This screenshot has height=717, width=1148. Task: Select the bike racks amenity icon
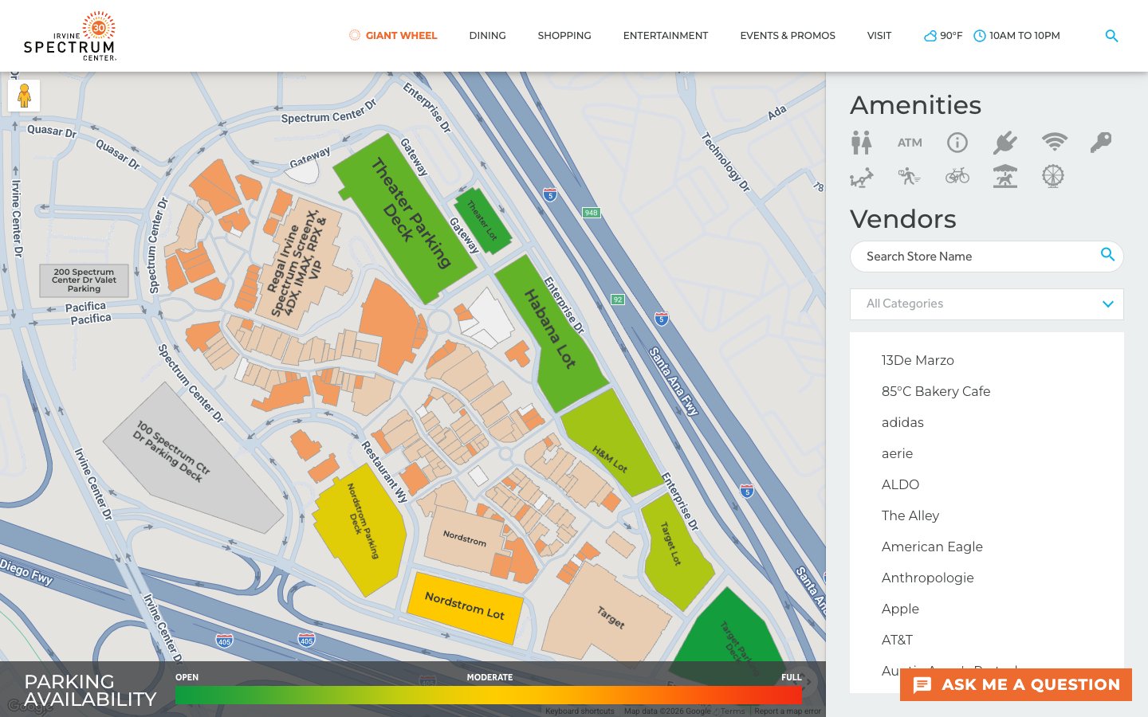click(x=957, y=176)
